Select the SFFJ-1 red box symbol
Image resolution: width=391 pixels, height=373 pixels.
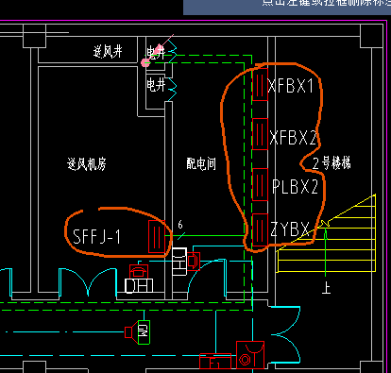(157, 236)
